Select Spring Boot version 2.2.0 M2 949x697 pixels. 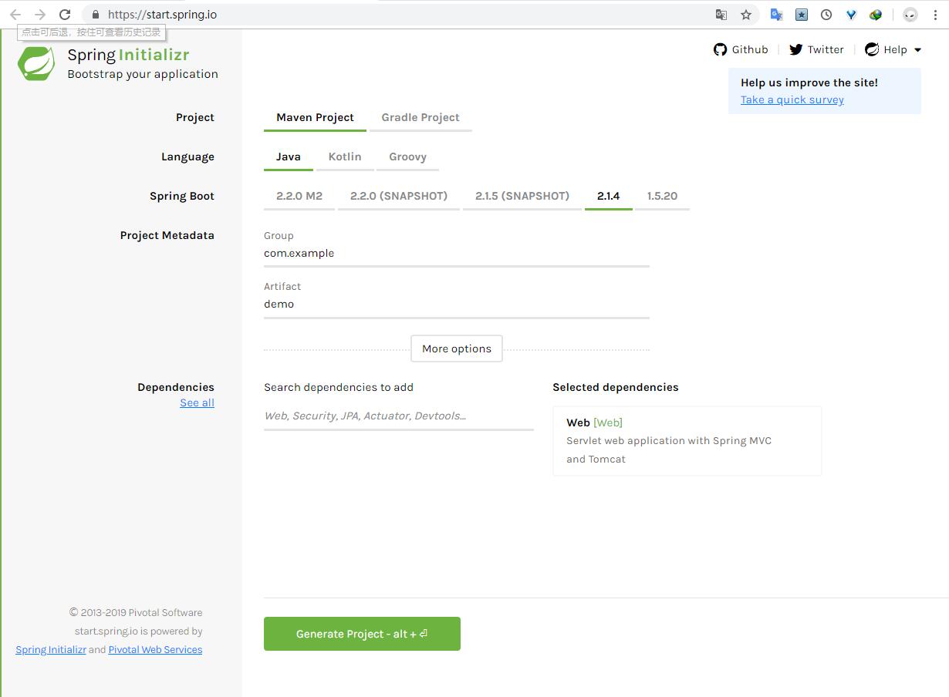tap(299, 196)
